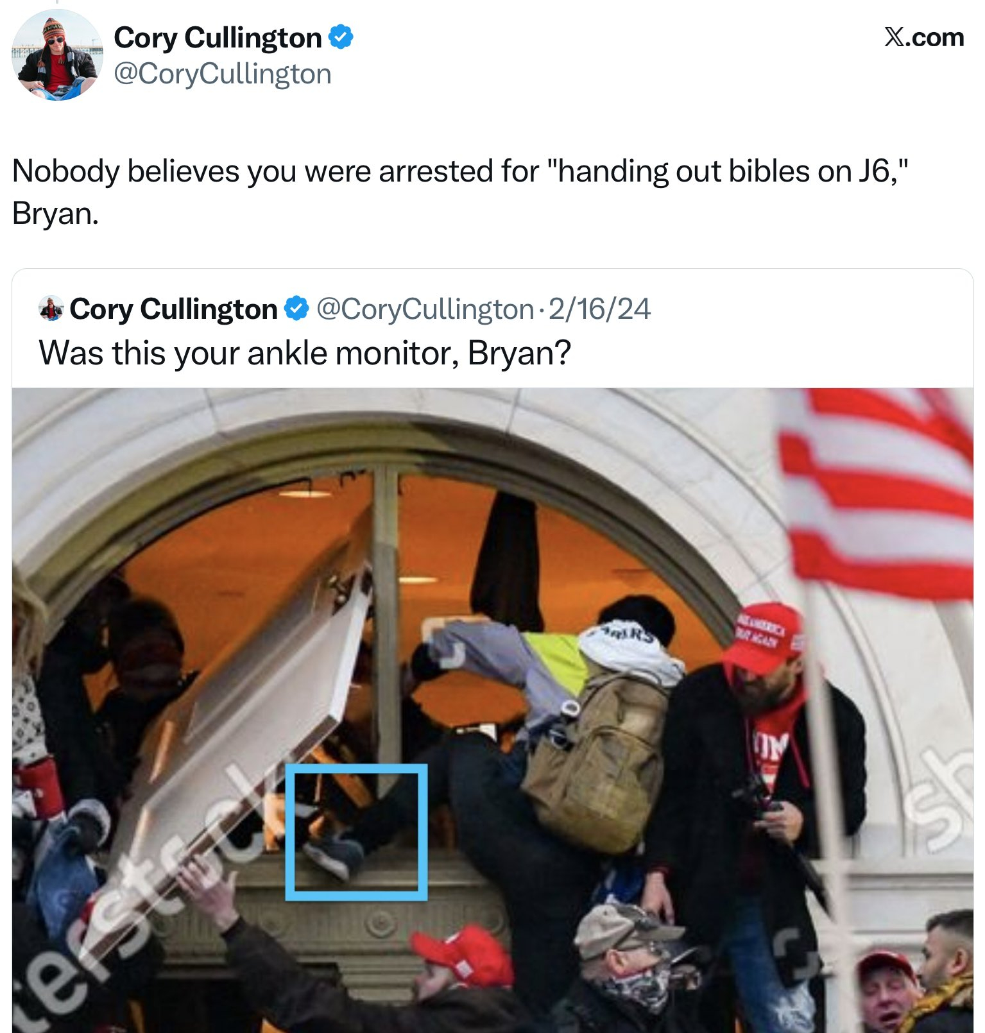Image resolution: width=985 pixels, height=1033 pixels.
Task: Click the blue highlight square on the photo
Action: coord(356,832)
